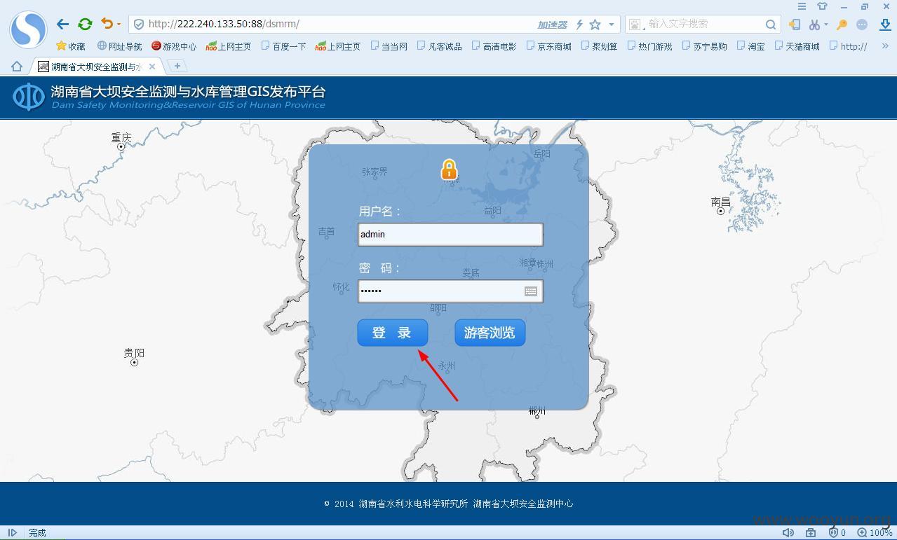Image resolution: width=897 pixels, height=540 pixels.
Task: Click the orange undo-close-tab arrow
Action: (107, 24)
